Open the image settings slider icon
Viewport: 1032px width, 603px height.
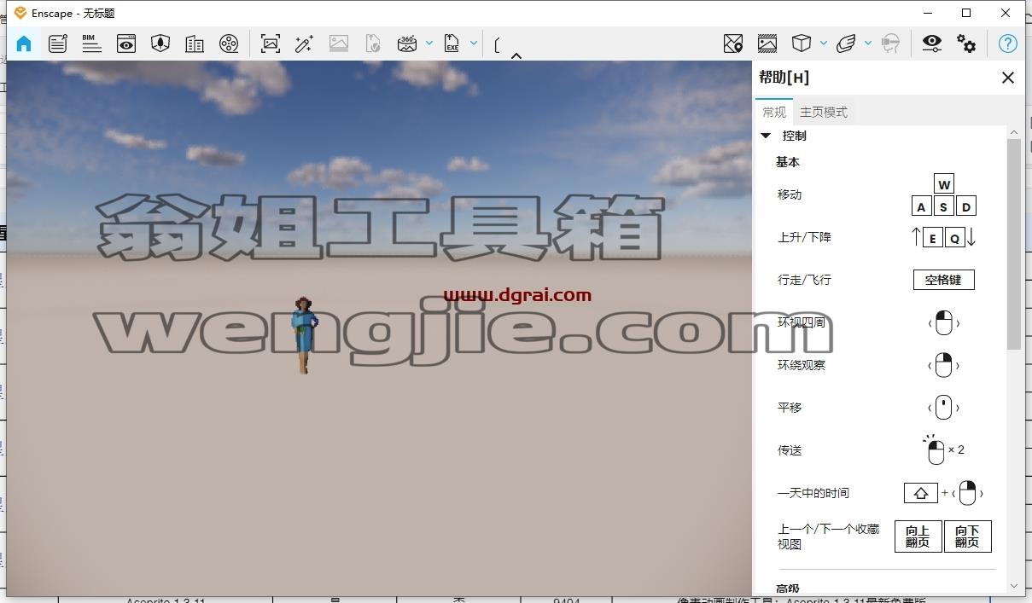pos(767,43)
